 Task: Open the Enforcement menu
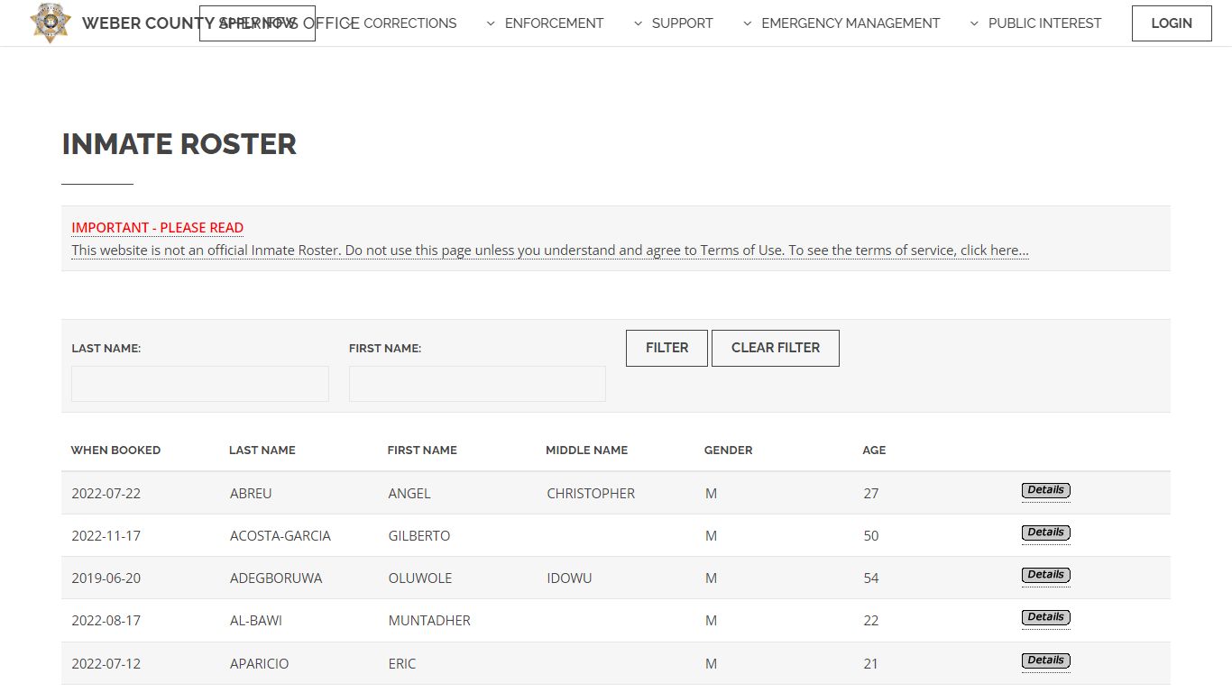pyautogui.click(x=554, y=23)
